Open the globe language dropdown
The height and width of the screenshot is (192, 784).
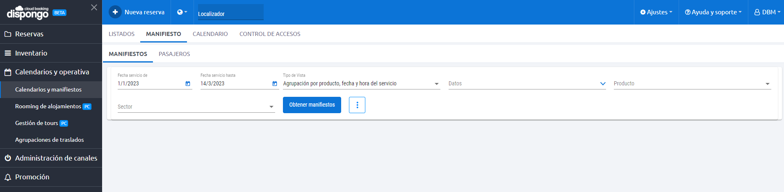pyautogui.click(x=182, y=12)
